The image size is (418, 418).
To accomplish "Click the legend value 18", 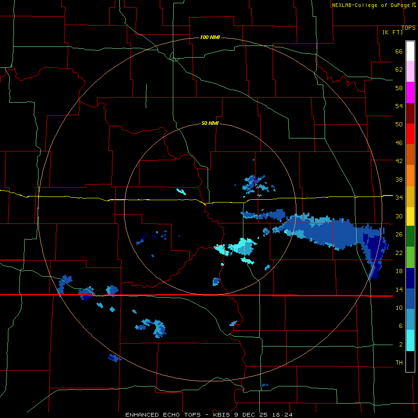I will [x=399, y=271].
